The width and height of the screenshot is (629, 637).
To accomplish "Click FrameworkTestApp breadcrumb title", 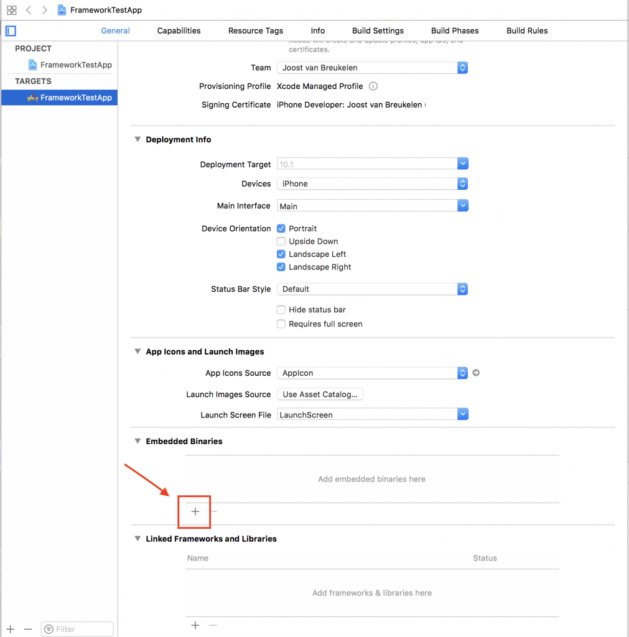I will tap(106, 10).
